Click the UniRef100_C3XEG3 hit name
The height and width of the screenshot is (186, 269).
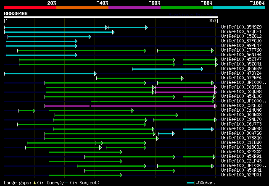pyautogui.click(x=241, y=106)
